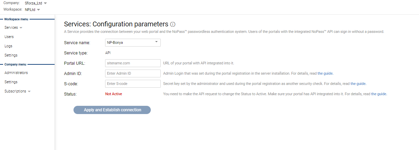Go to Logs in the Workspace menu

(8, 46)
